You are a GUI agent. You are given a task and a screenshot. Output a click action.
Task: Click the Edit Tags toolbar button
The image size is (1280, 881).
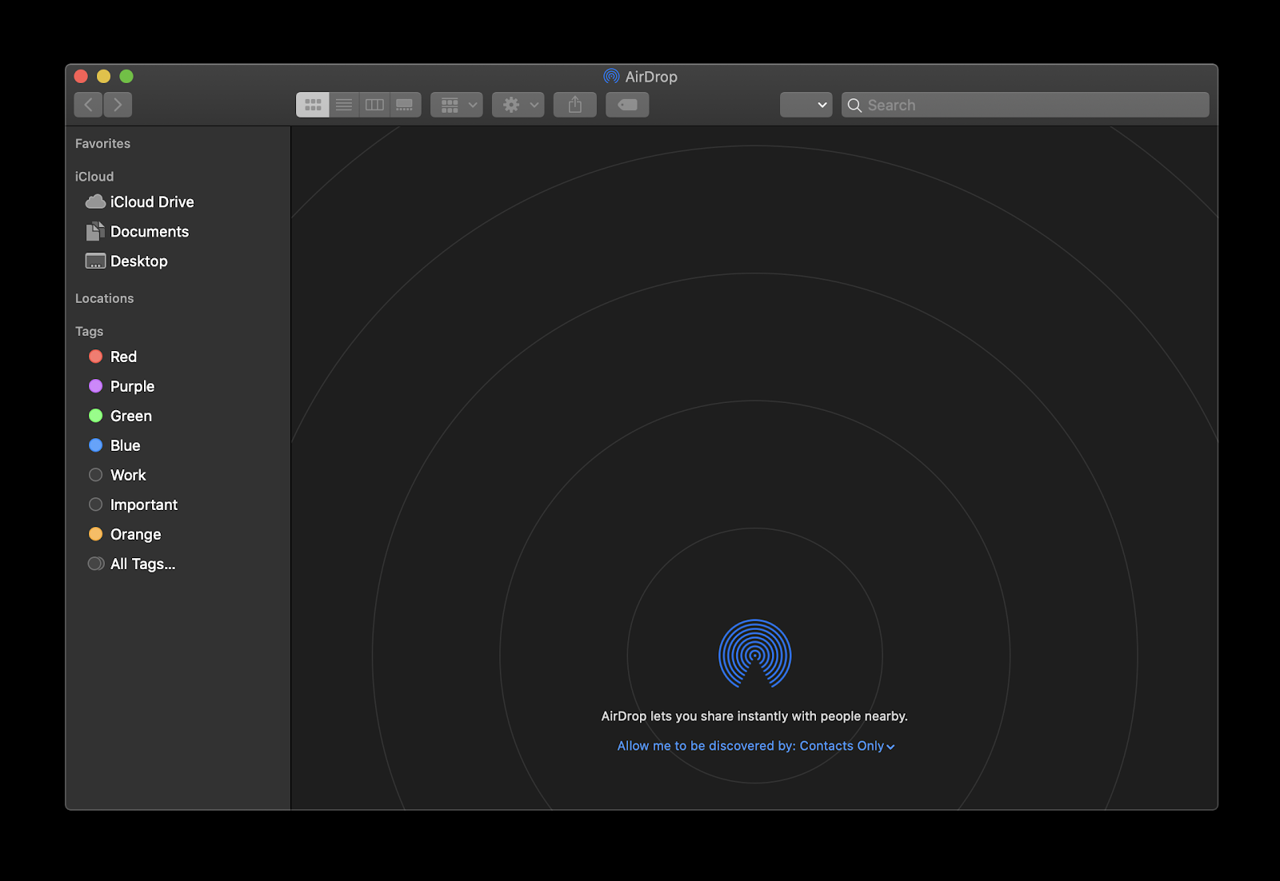(x=627, y=105)
